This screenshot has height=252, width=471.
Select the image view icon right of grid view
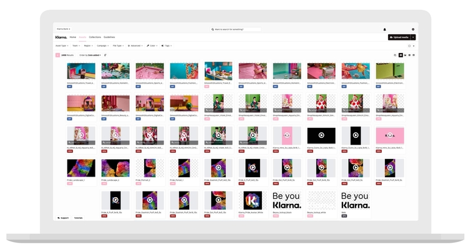click(x=405, y=56)
